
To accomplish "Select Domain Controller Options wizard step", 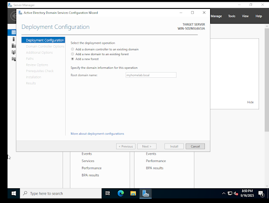I will [45, 46].
